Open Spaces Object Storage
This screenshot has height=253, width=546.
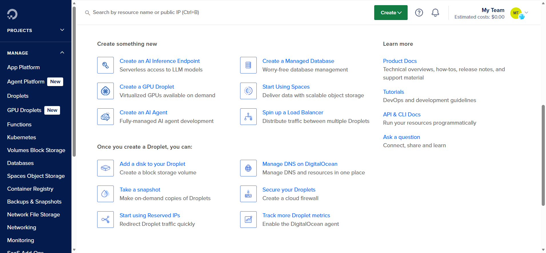tap(36, 176)
